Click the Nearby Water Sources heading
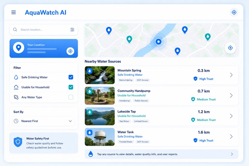 click(x=103, y=62)
